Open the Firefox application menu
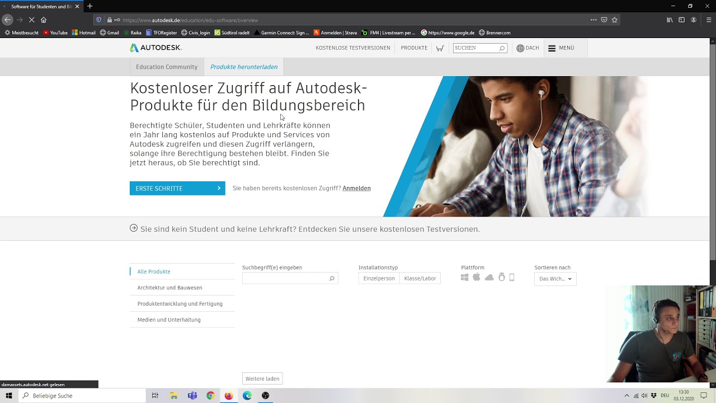The height and width of the screenshot is (403, 716). 709,20
